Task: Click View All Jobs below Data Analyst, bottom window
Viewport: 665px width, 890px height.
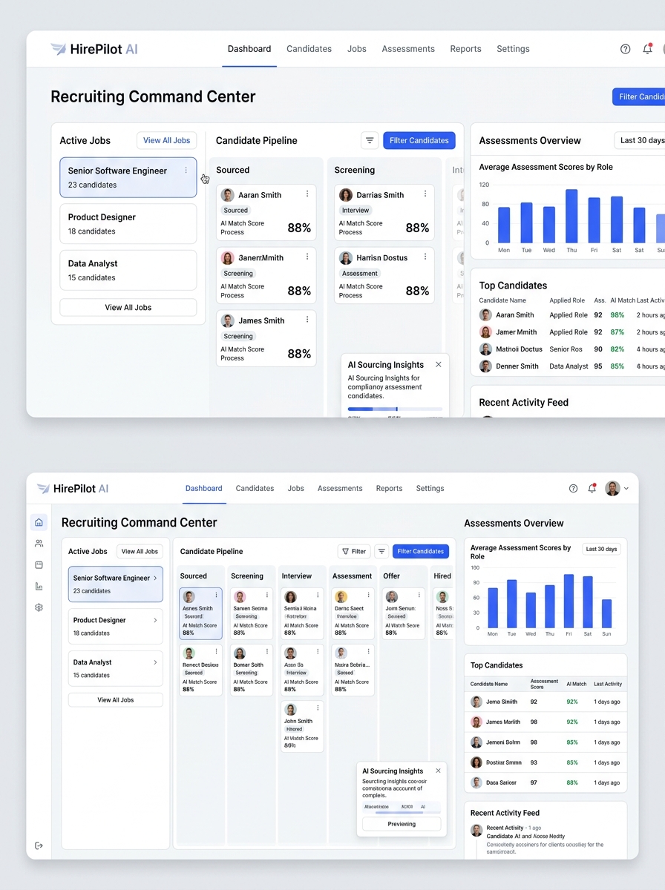Action: click(116, 699)
